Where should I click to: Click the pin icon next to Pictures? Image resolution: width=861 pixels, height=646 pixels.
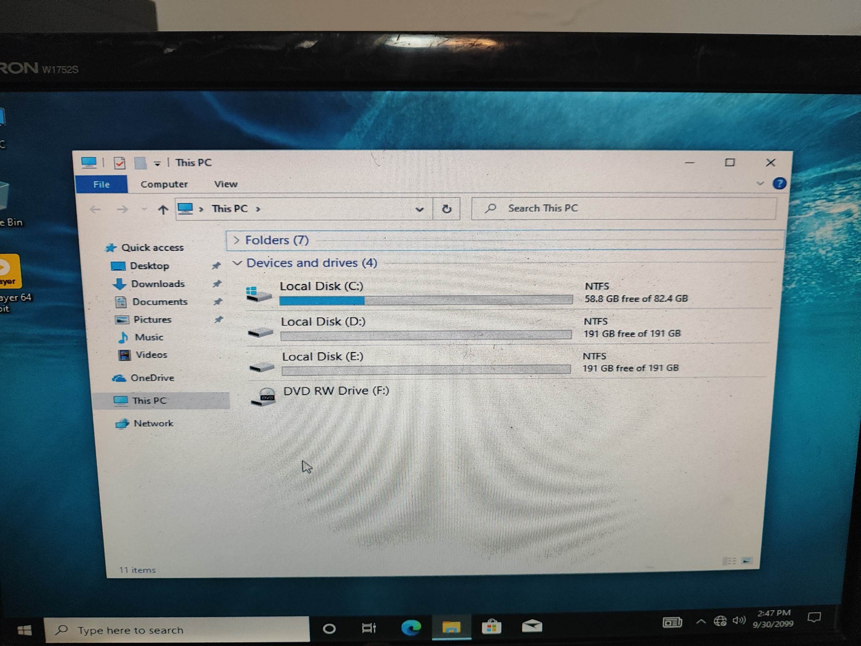point(218,320)
